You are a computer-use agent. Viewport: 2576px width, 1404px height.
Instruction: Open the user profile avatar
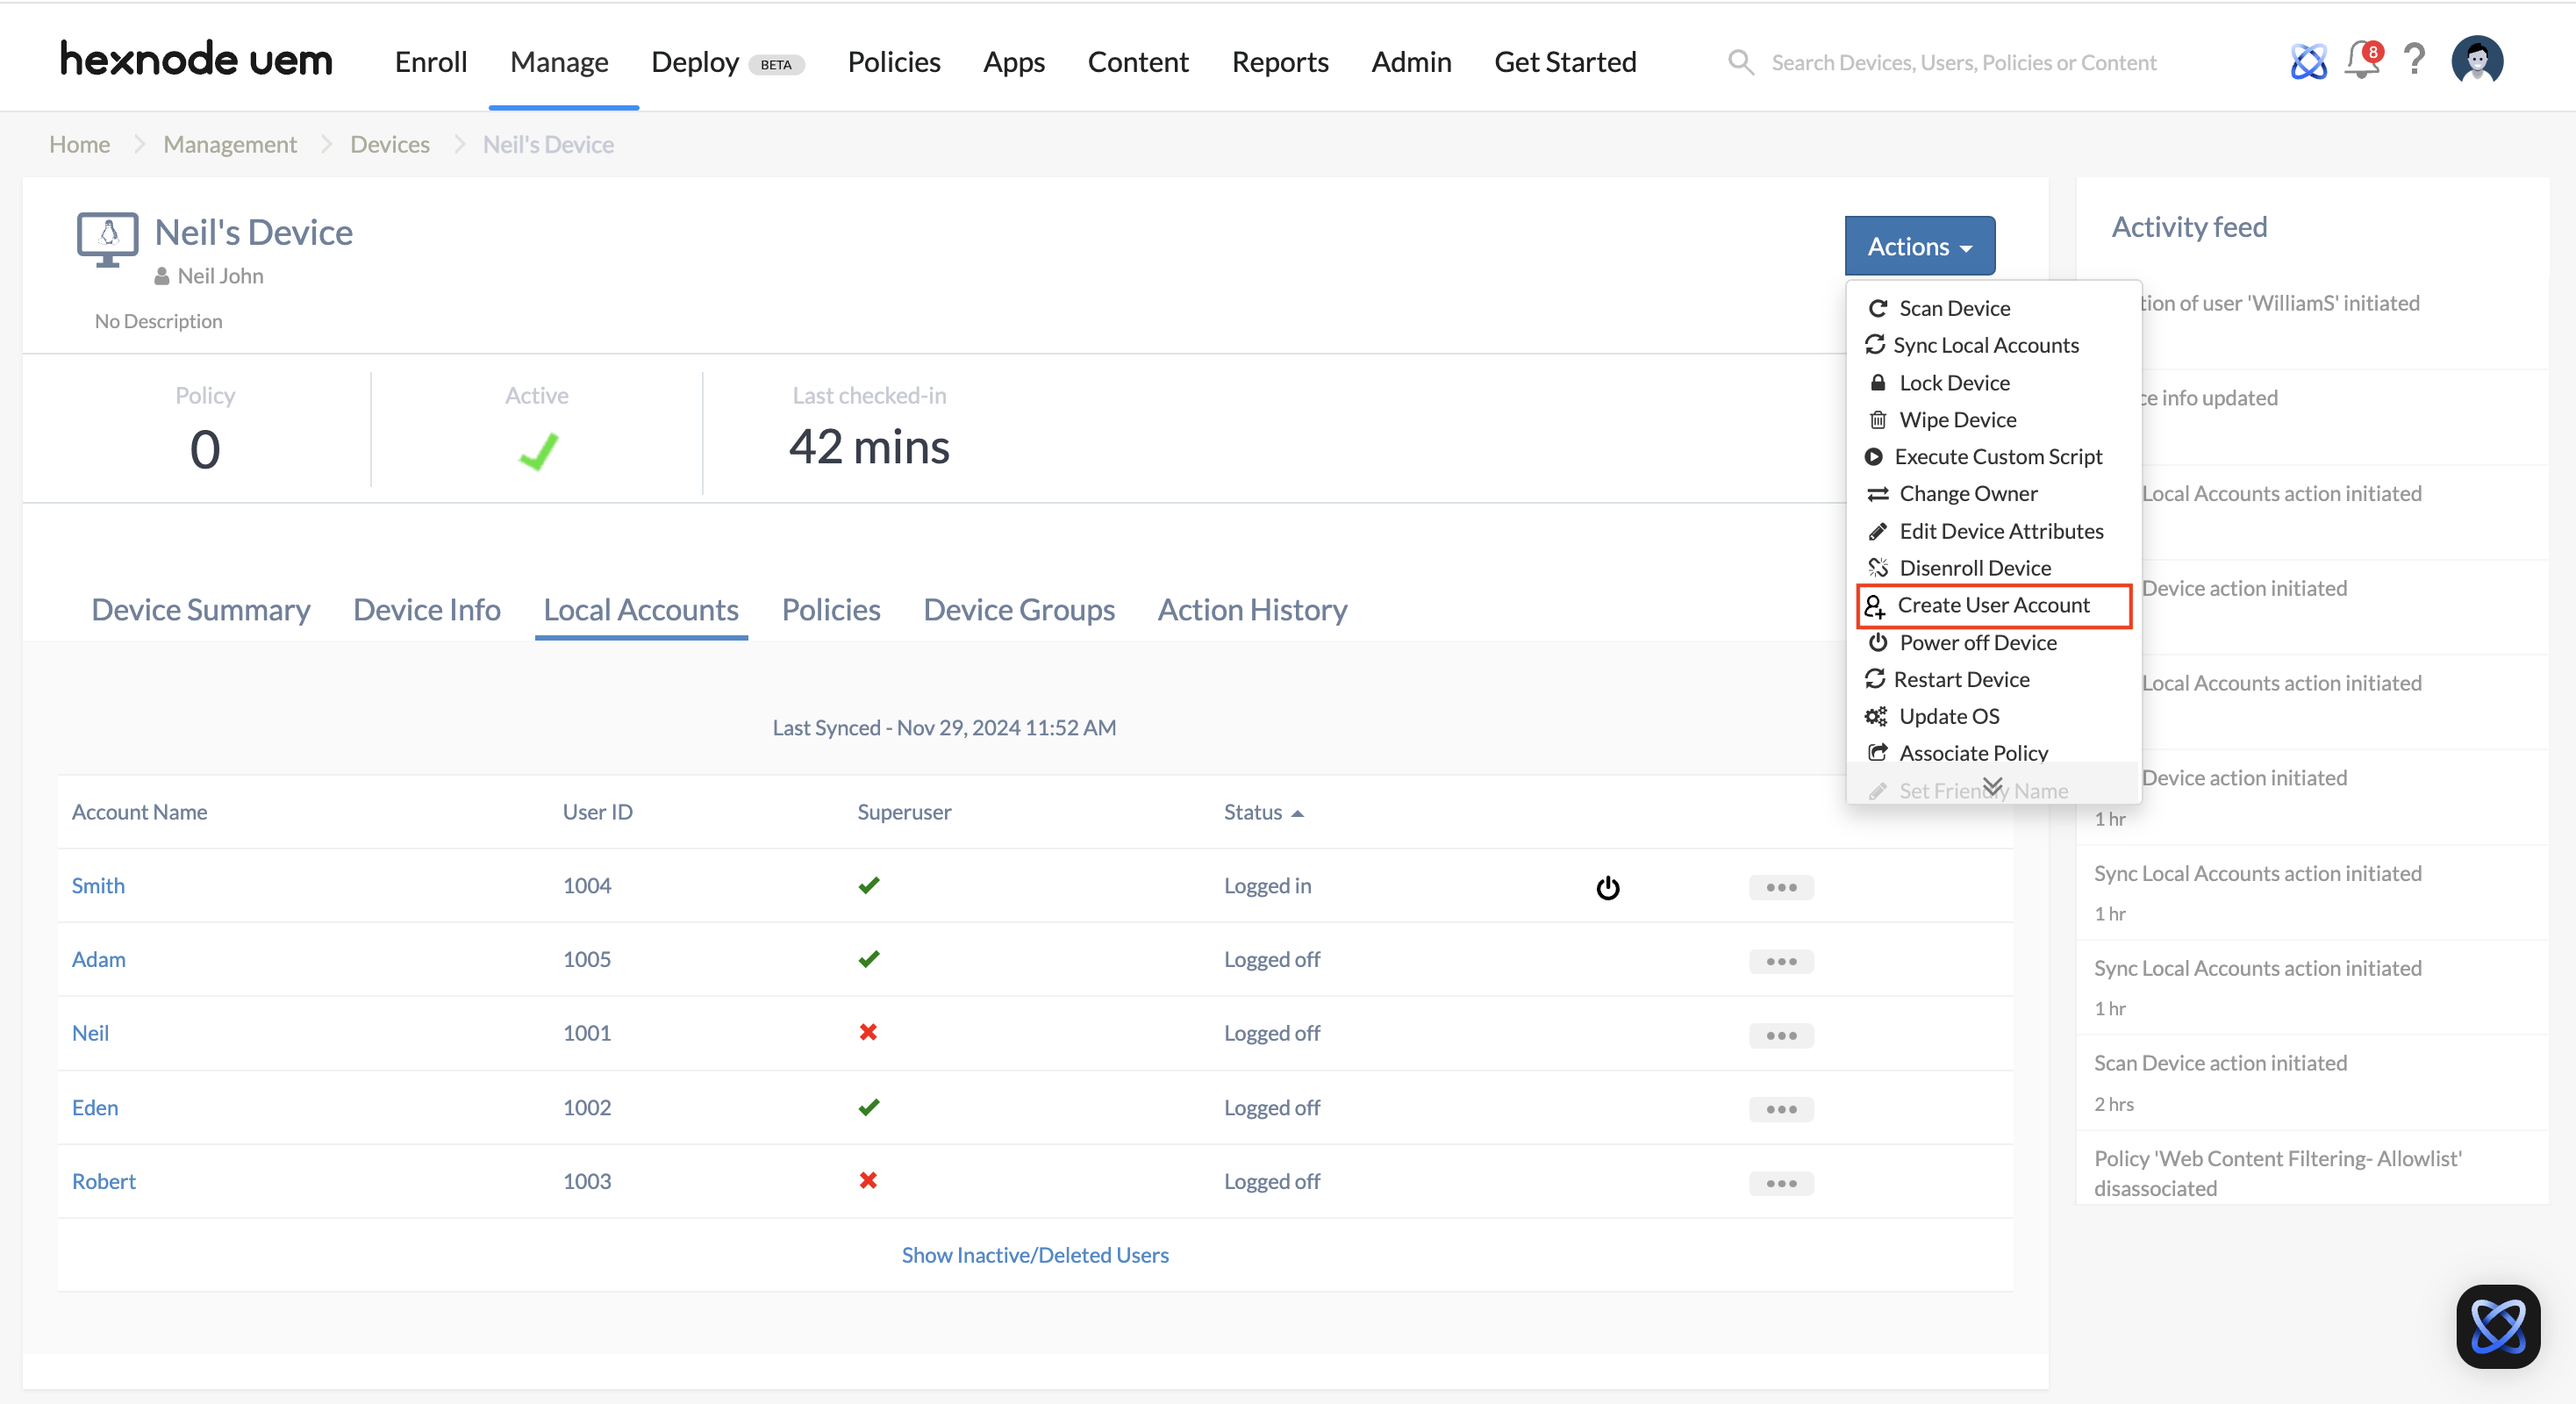click(2477, 60)
